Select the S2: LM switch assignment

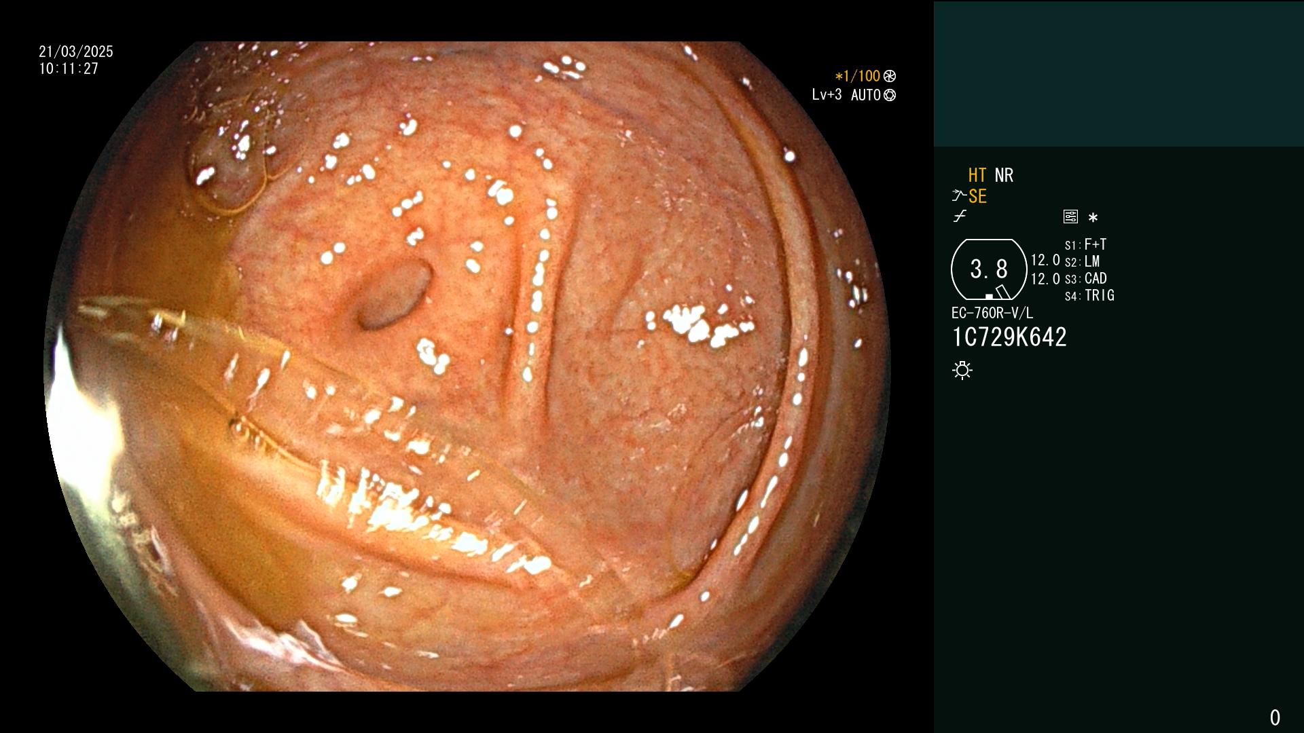click(x=1082, y=261)
